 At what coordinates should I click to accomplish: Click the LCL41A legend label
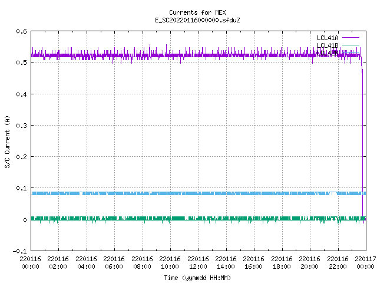click(328, 38)
